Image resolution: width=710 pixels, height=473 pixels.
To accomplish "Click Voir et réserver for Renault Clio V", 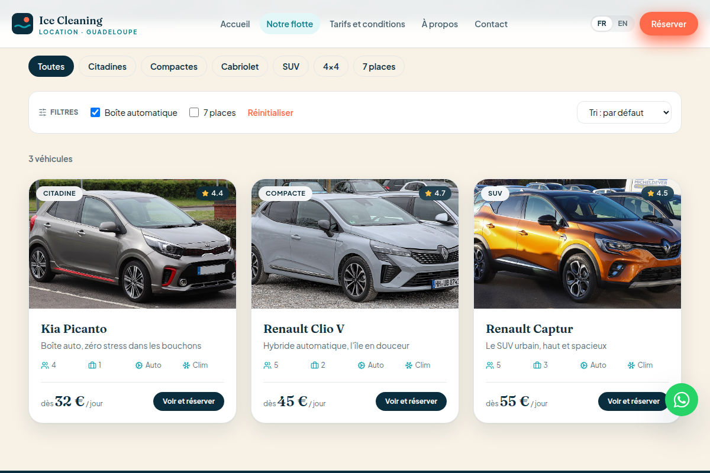I will (411, 401).
